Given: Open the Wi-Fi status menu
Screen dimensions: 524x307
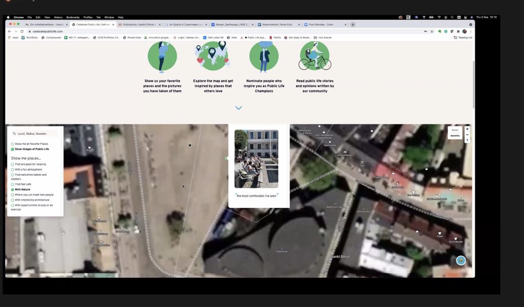Looking at the screenshot, I should tap(439, 17).
